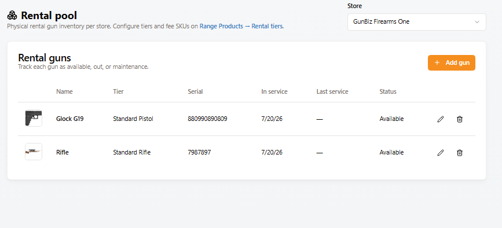Click the pencil icon for Rifle

tap(441, 153)
